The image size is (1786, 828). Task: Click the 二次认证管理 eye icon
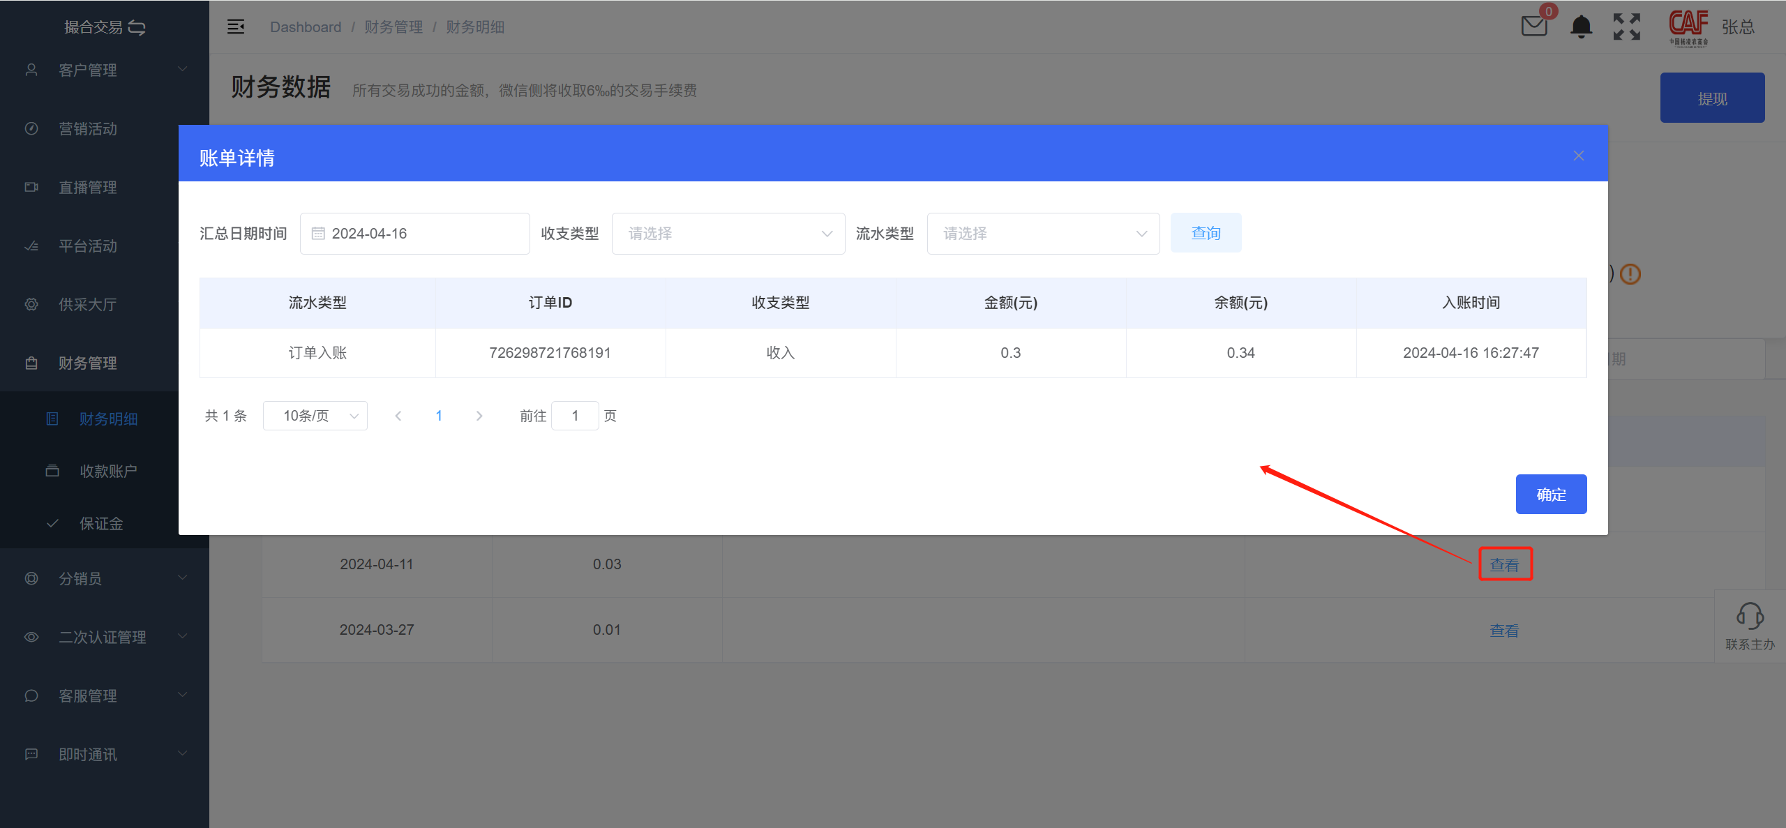[31, 637]
